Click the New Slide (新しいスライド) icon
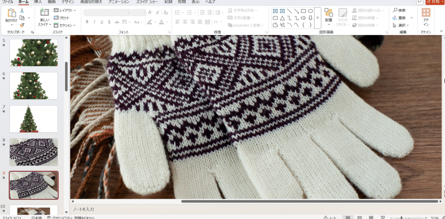This screenshot has height=219, width=445. point(44,13)
